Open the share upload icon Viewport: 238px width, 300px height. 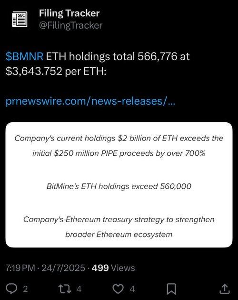tap(225, 289)
